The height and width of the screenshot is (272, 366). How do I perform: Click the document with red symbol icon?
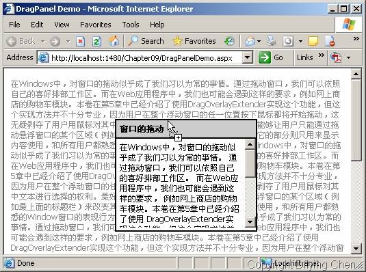coord(330,41)
